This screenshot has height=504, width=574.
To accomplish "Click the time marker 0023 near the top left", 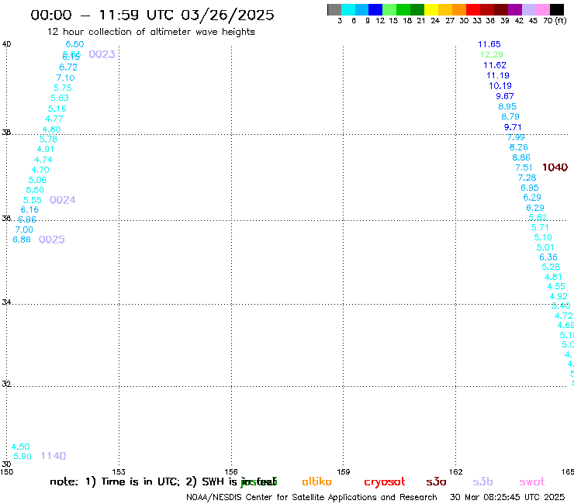I will [102, 54].
